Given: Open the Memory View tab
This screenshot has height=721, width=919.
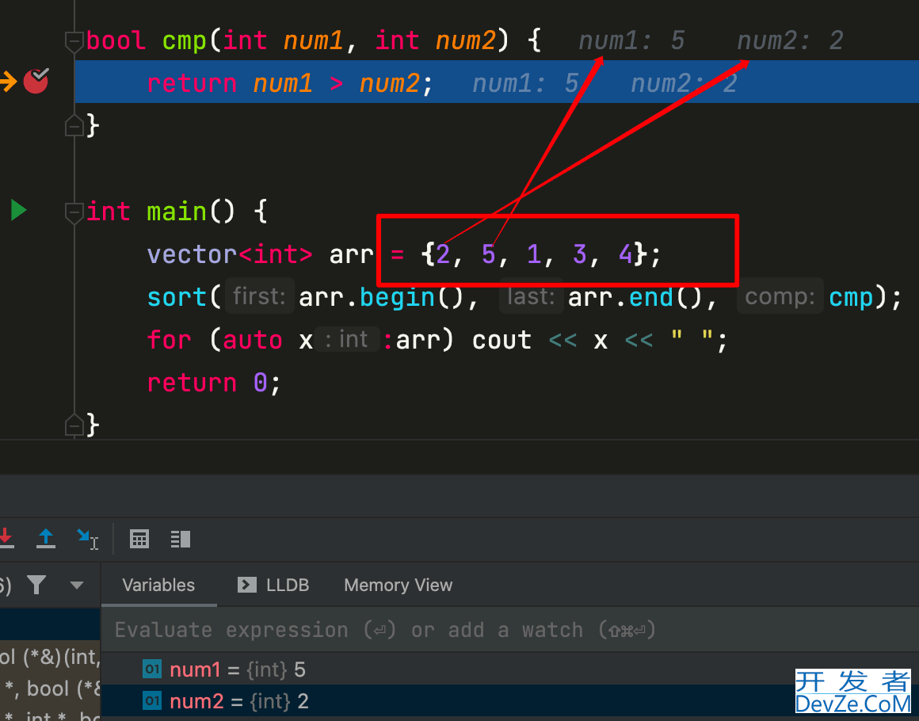Looking at the screenshot, I should pos(398,585).
